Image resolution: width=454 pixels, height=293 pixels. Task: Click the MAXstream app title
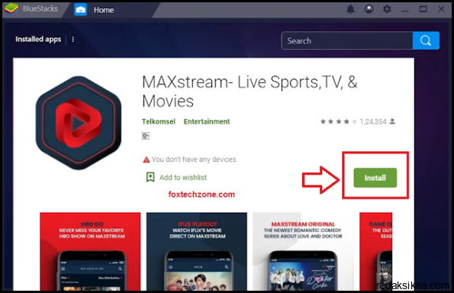click(x=250, y=92)
